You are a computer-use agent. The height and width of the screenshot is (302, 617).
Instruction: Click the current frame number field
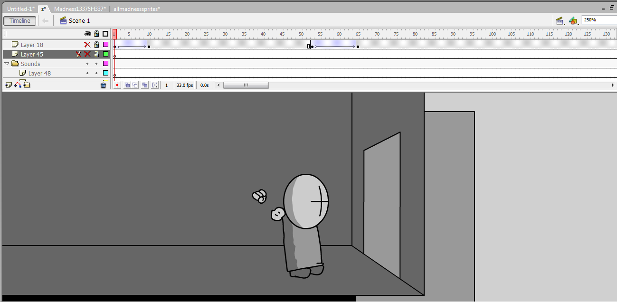[166, 85]
